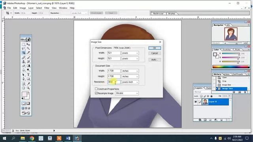This screenshot has width=253, height=142.
Task: Switch to the Swatches tab
Action: [227, 50]
